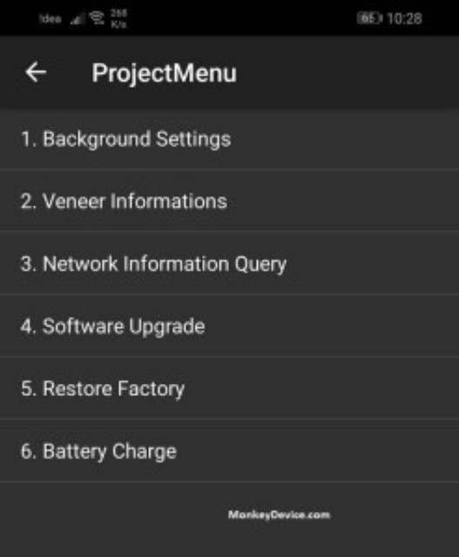Tap the Wi-Fi icon in status bar

97,18
